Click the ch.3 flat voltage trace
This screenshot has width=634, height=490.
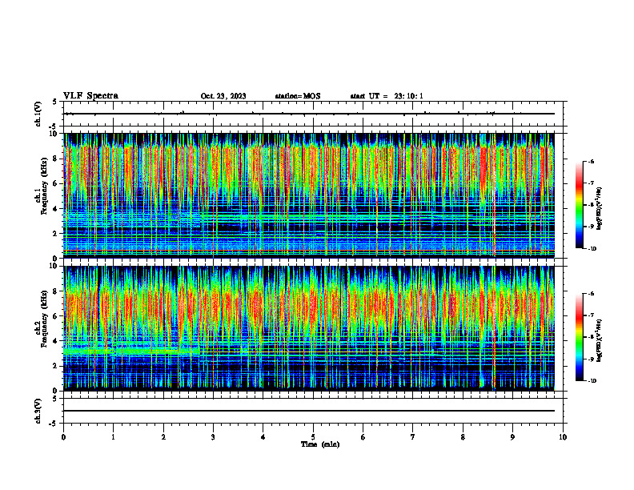click(309, 411)
